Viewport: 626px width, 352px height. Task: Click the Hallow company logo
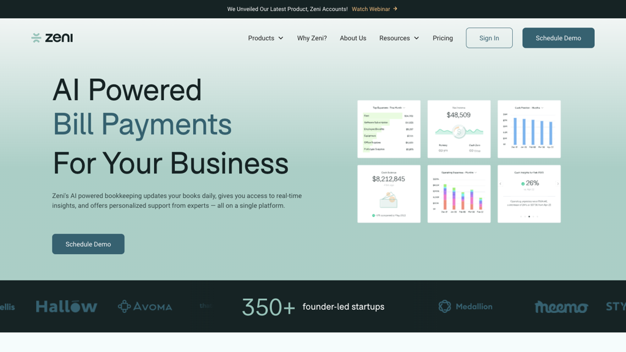coord(66,307)
